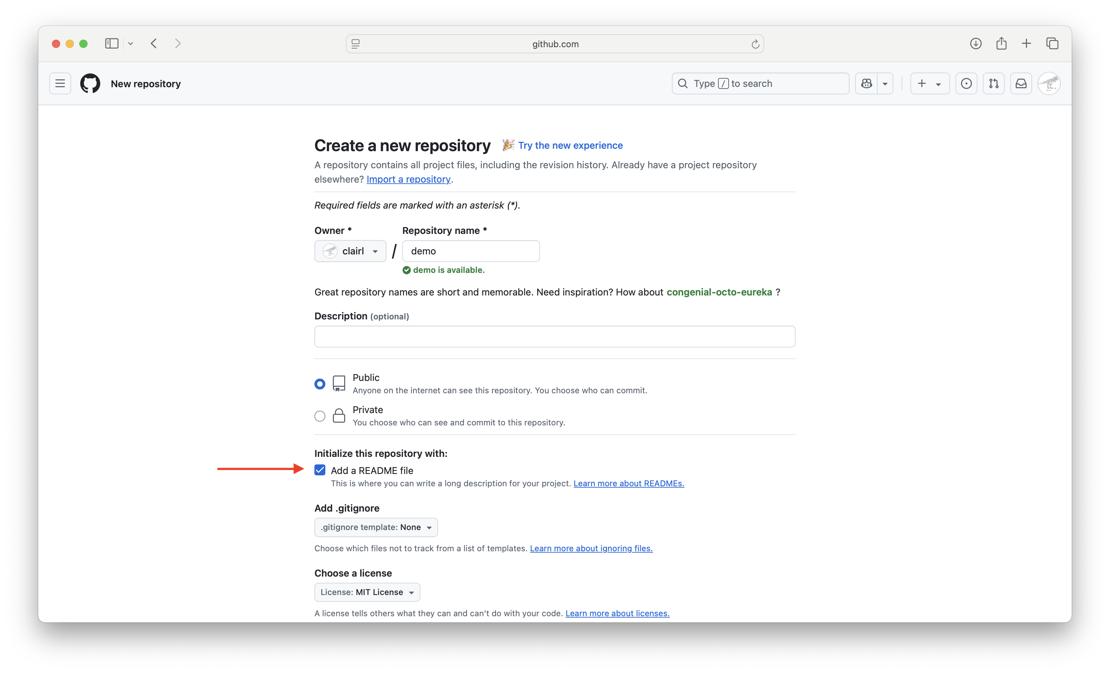
Task: Expand the .gitignore template dropdown
Action: click(376, 527)
